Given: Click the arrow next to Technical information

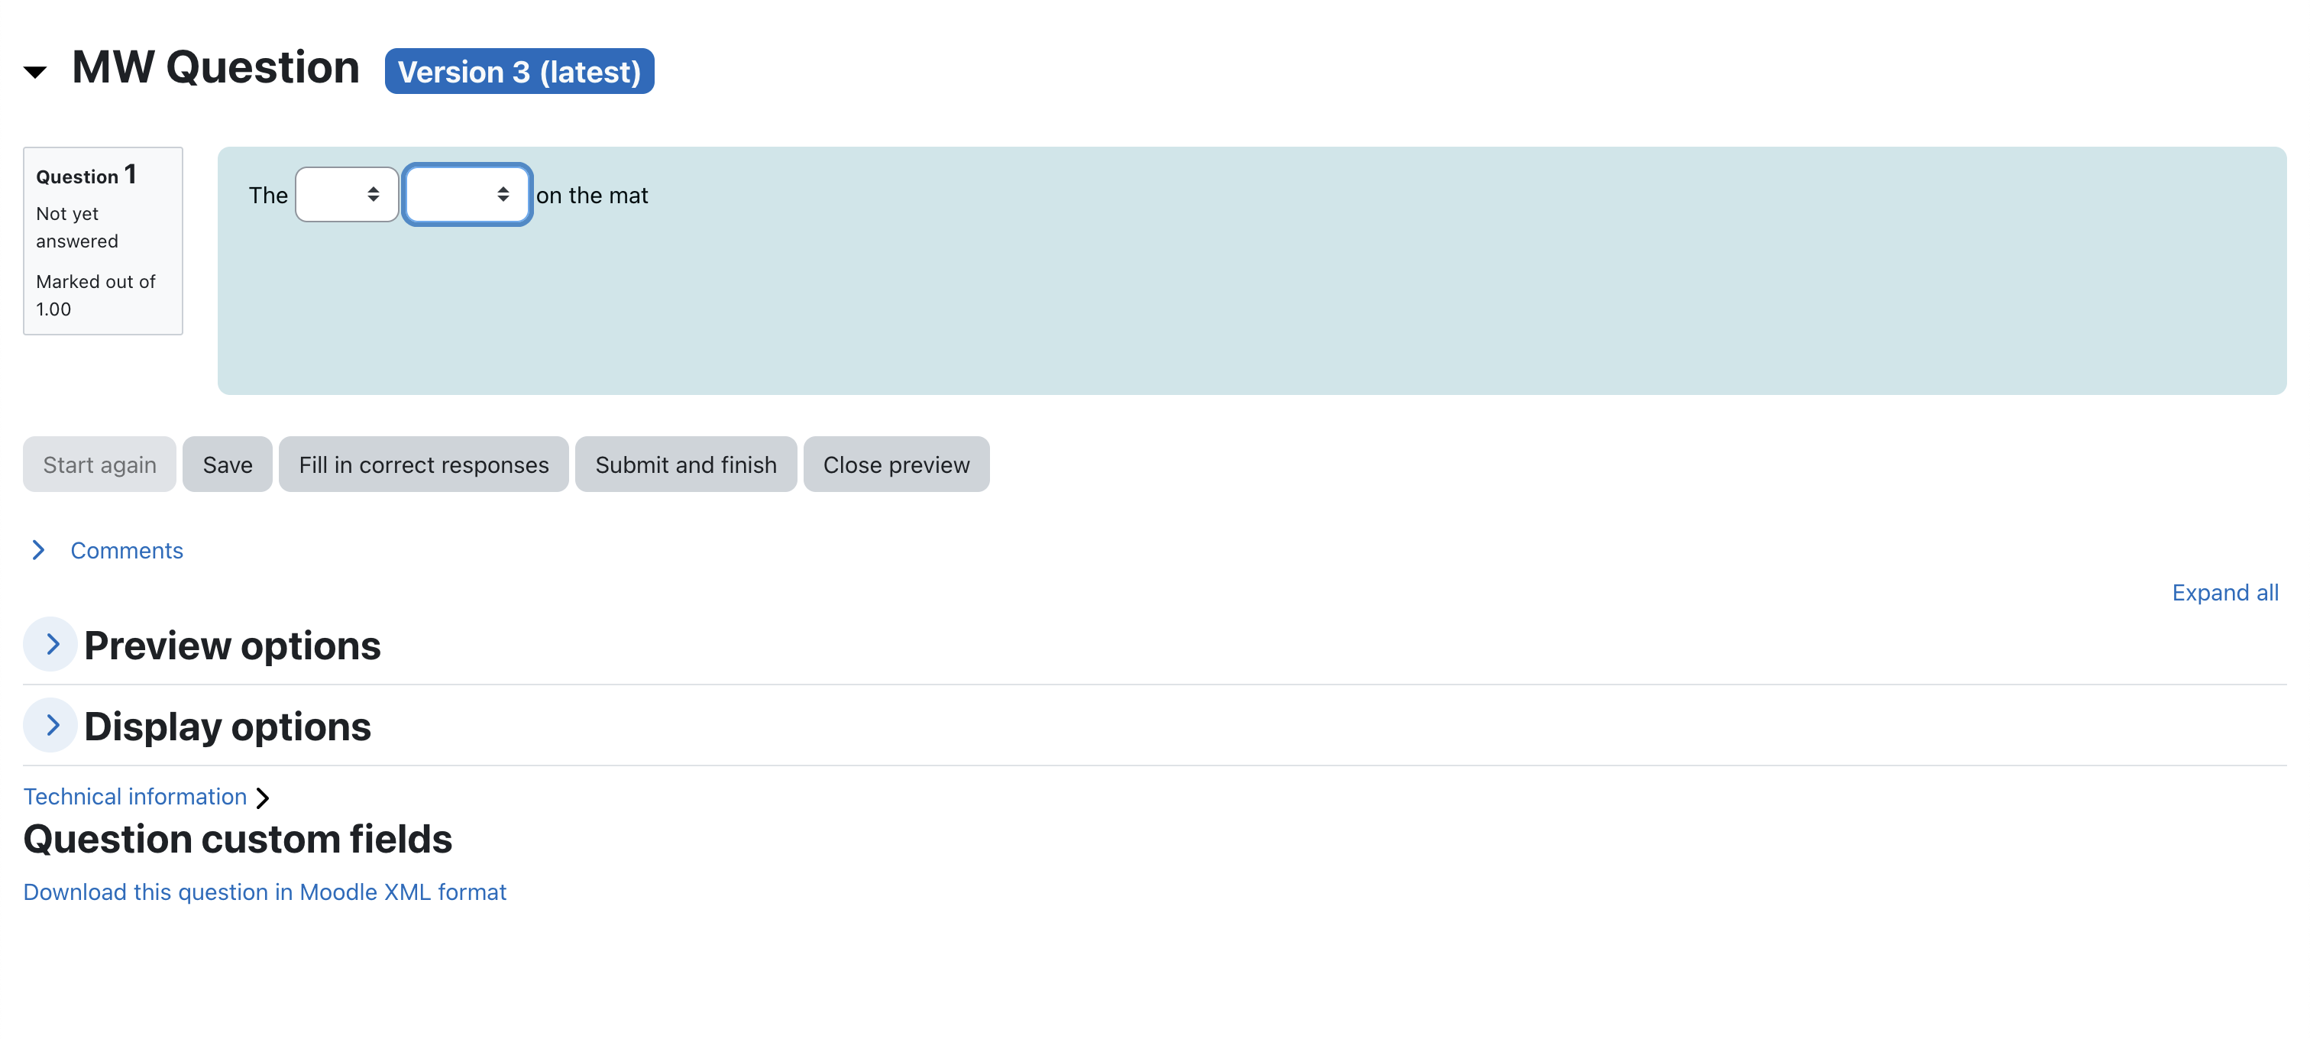Looking at the screenshot, I should (263, 798).
